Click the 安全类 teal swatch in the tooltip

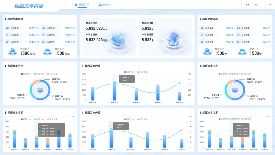pos(235,132)
